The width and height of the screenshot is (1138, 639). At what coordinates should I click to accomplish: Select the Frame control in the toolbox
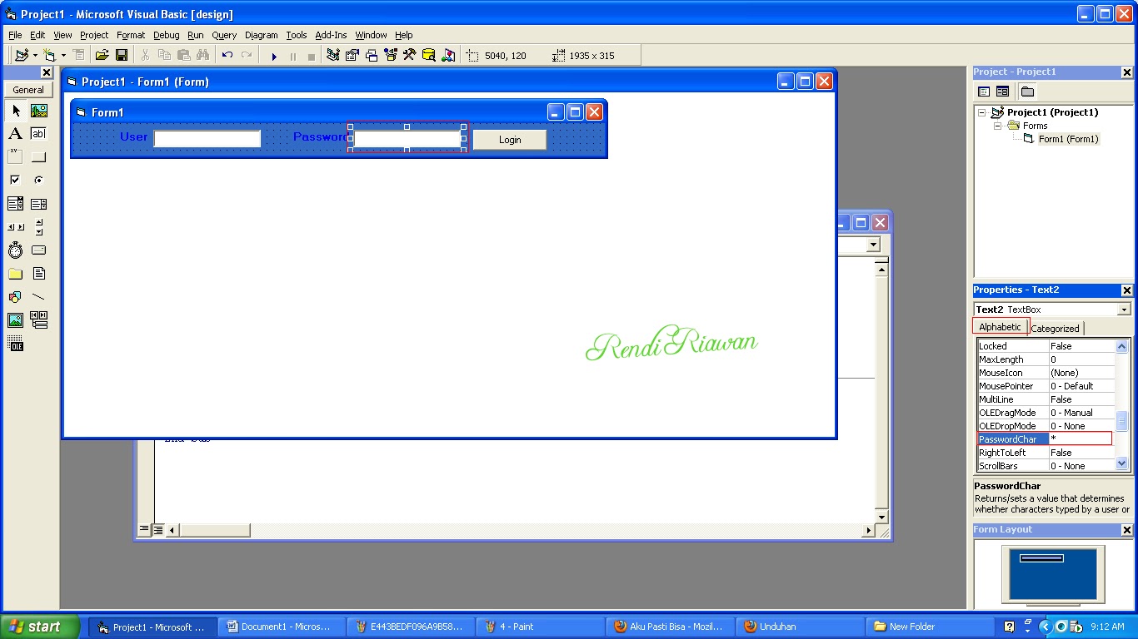[x=15, y=156]
